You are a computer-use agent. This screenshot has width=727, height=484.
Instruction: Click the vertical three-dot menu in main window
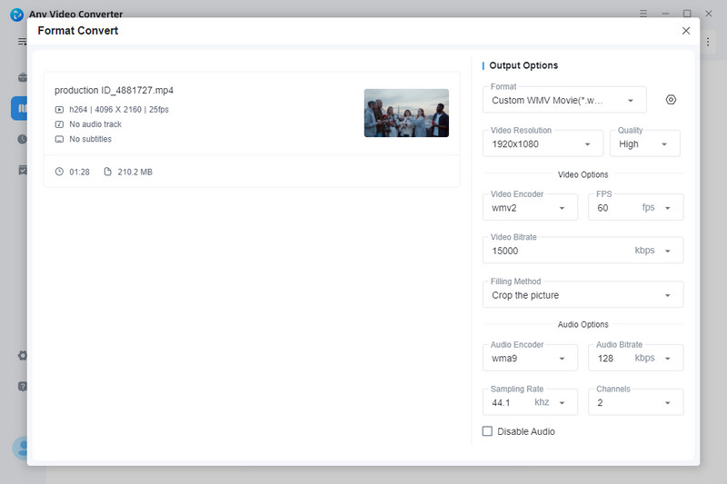tap(708, 42)
